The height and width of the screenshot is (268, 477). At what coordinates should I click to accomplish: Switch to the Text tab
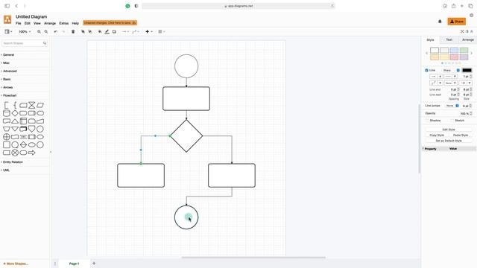[449, 39]
